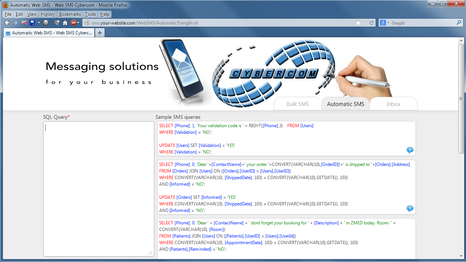Open the address bar history dropdown triangle
The width and height of the screenshot is (466, 262).
(x=365, y=23)
